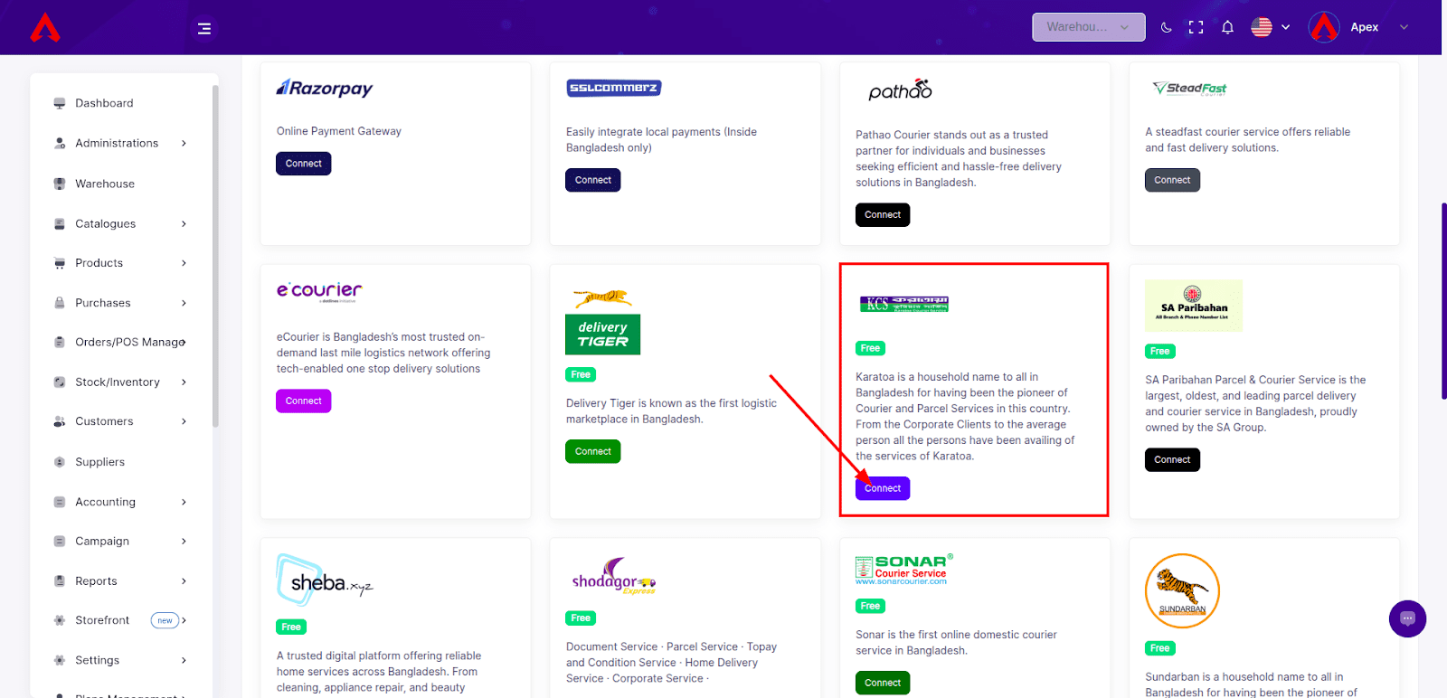The width and height of the screenshot is (1447, 698).
Task: Click the sidebar scrollbar
Action: pyautogui.click(x=215, y=256)
